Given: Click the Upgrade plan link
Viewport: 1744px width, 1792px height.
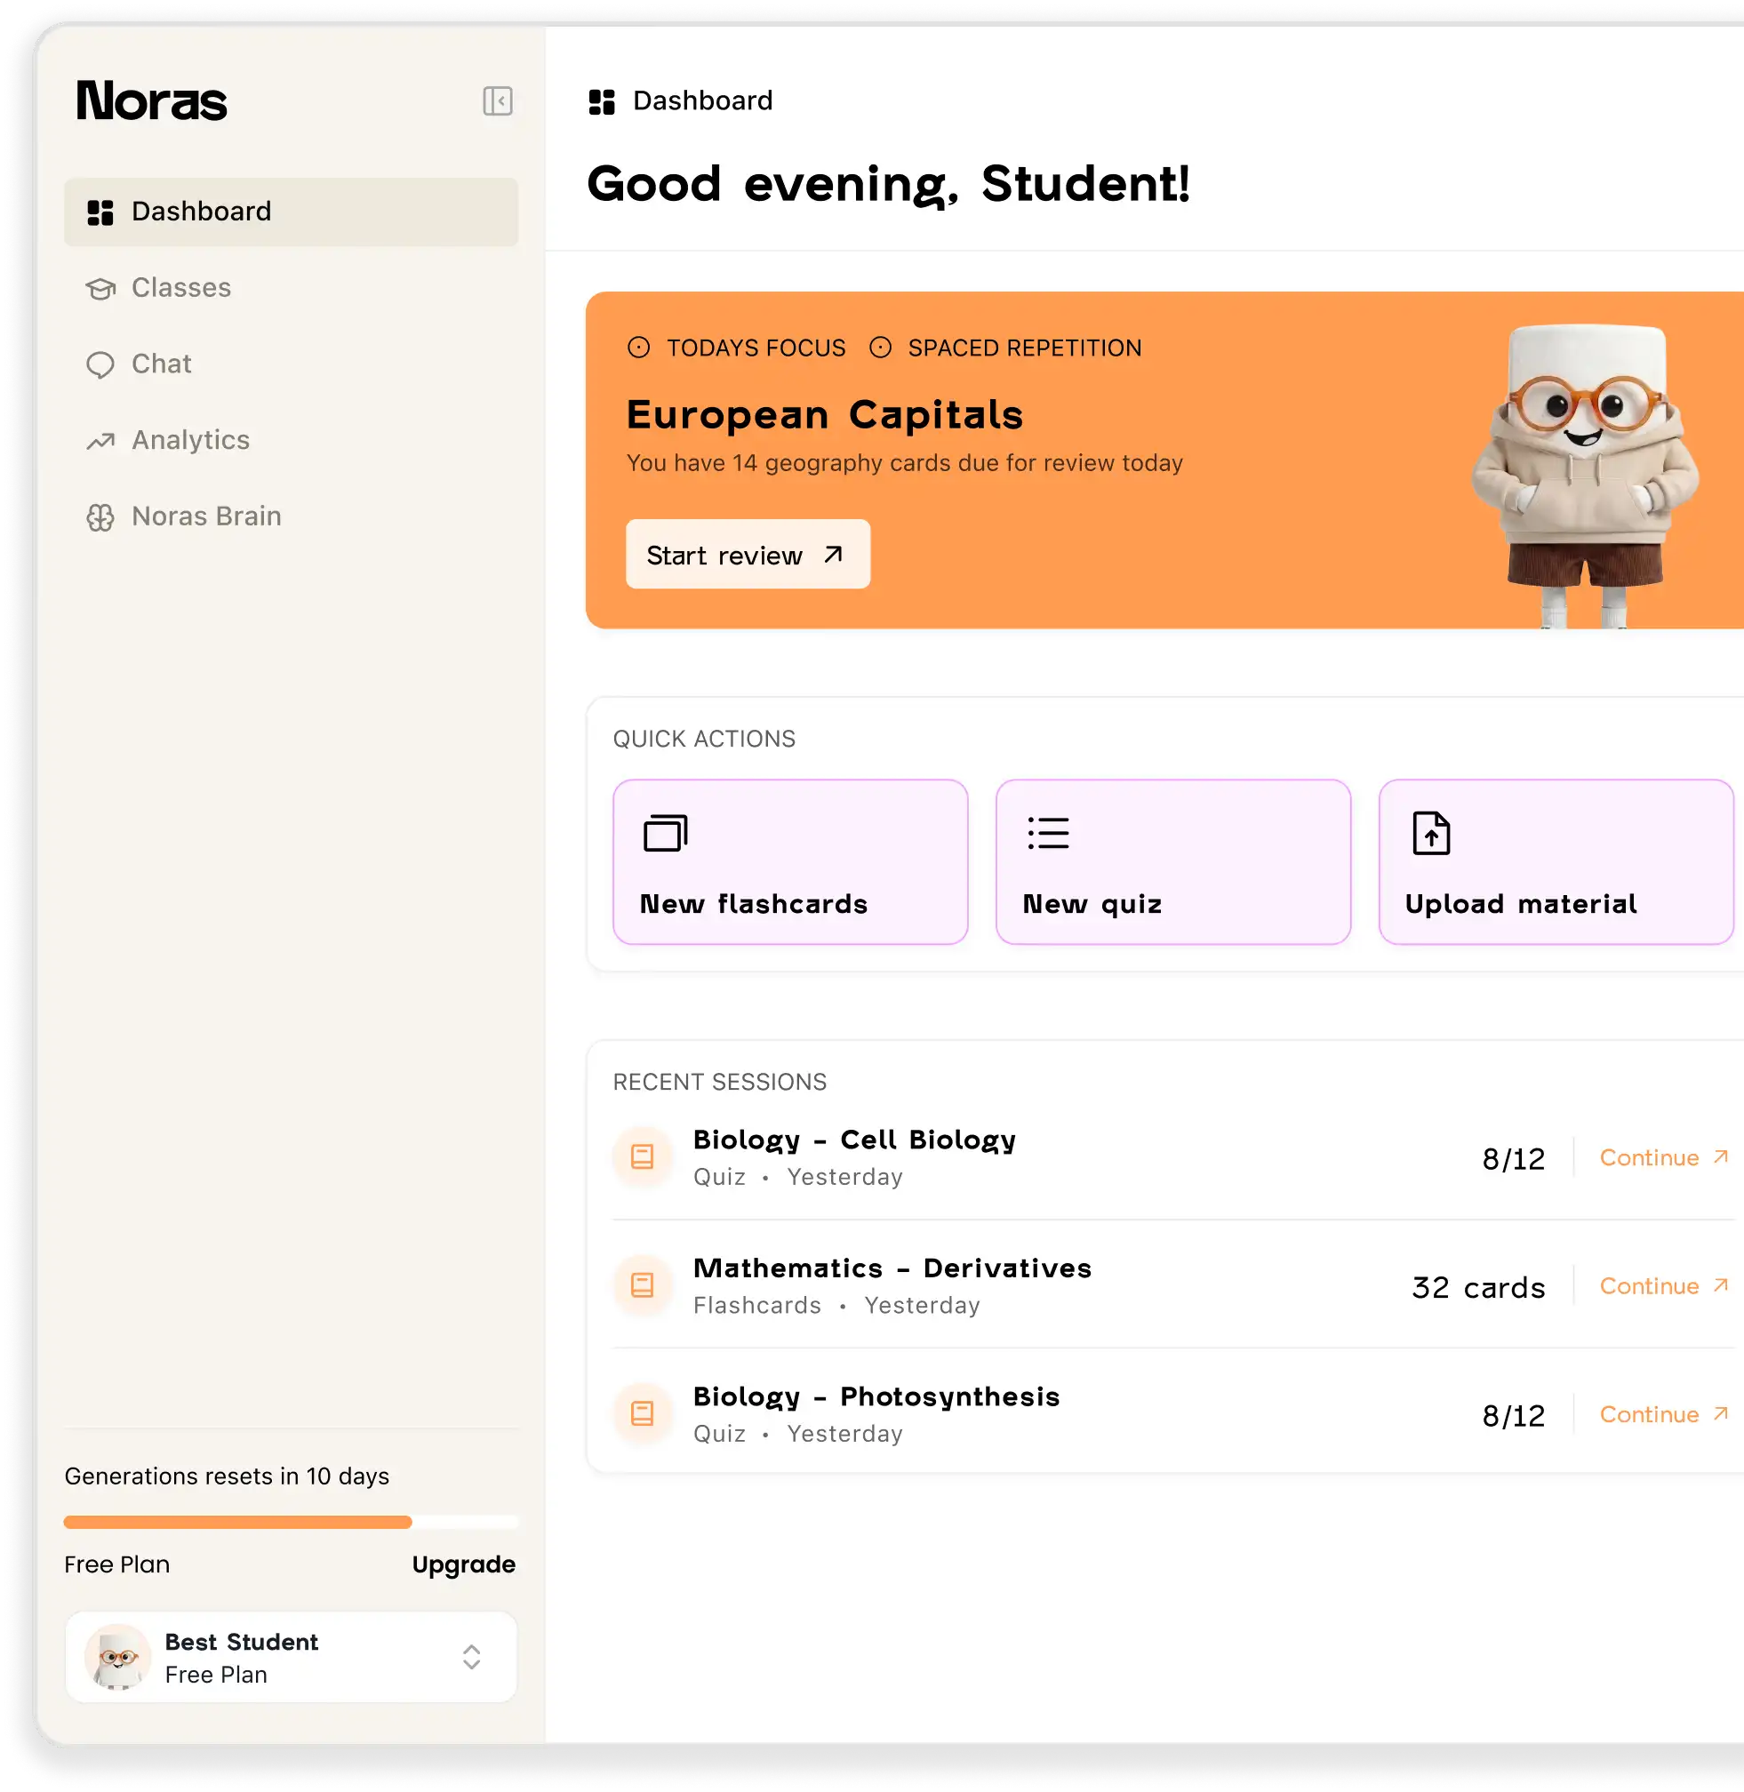Looking at the screenshot, I should tap(463, 1564).
